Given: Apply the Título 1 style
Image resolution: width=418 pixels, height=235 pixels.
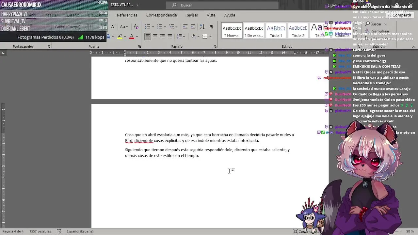Looking at the screenshot, I should (276, 31).
